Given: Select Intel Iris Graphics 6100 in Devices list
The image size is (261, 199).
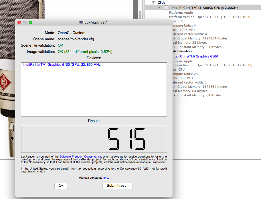Looking at the screenshot, I should (62, 65).
